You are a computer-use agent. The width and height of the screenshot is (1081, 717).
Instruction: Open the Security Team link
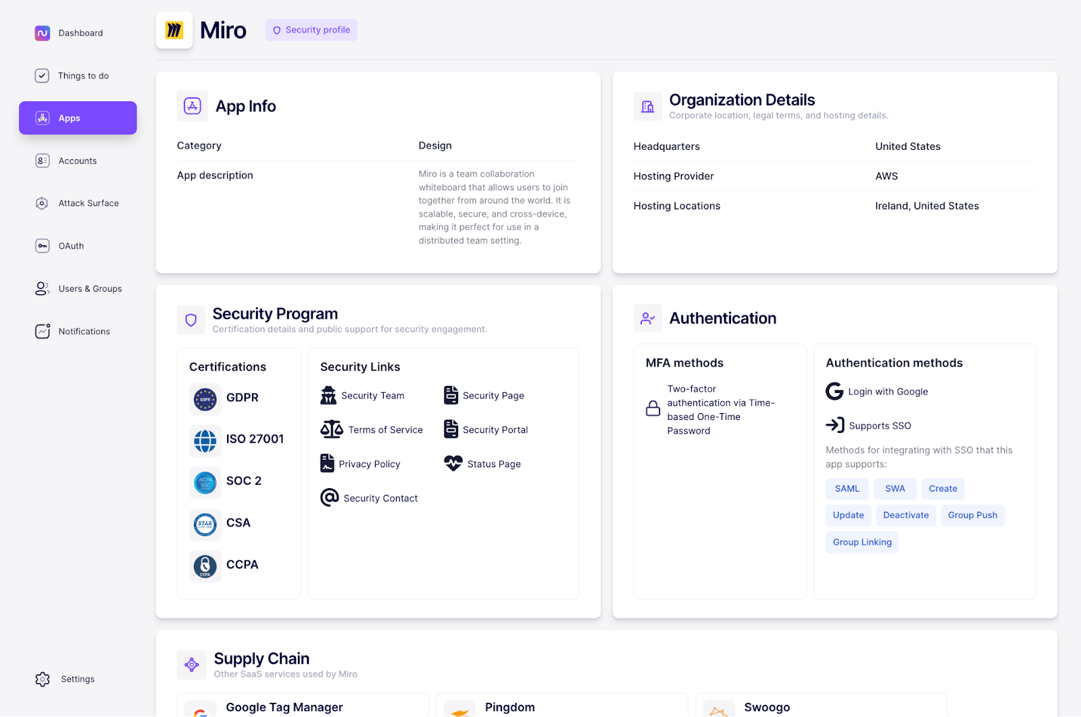coord(372,396)
